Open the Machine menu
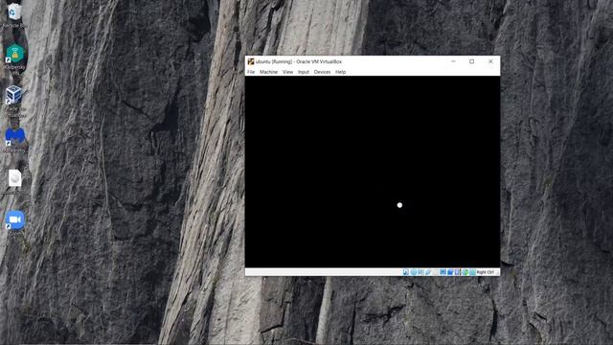Screen dimensions: 613x345 coord(268,72)
